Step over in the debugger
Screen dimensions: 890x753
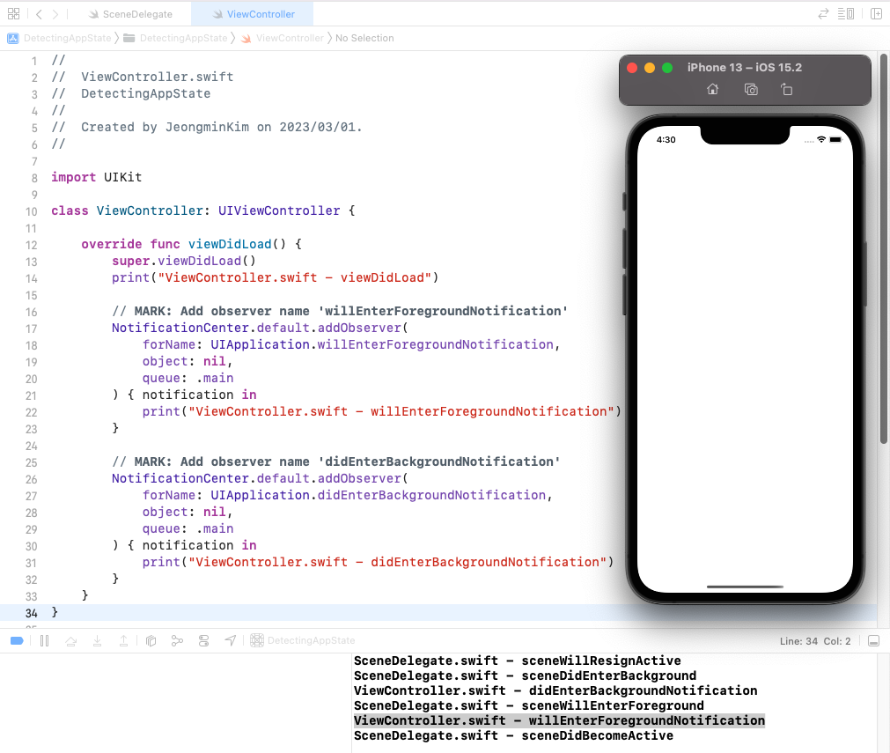pyautogui.click(x=71, y=640)
